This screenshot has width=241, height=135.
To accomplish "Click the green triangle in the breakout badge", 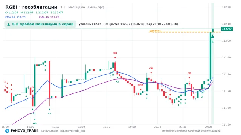I will pyautogui.click(x=9, y=24).
